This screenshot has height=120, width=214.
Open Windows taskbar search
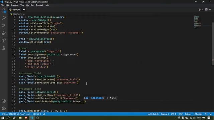[8, 118]
